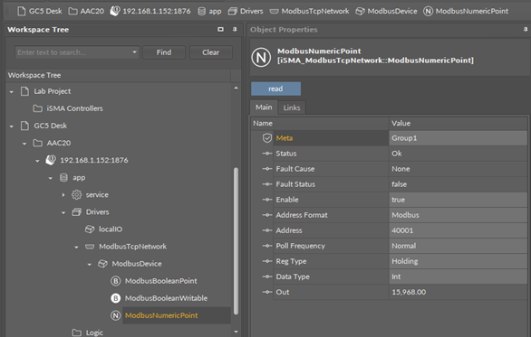Viewport: 531px width, 337px height.
Task: Click the GC5 Desk breadcrumb icon
Action: [x=22, y=11]
